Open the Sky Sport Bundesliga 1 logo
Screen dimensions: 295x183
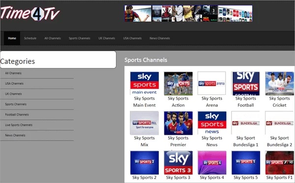245,123
